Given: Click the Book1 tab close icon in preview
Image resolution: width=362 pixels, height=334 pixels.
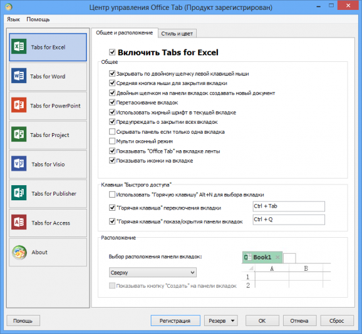Looking at the screenshot, I should (x=278, y=258).
